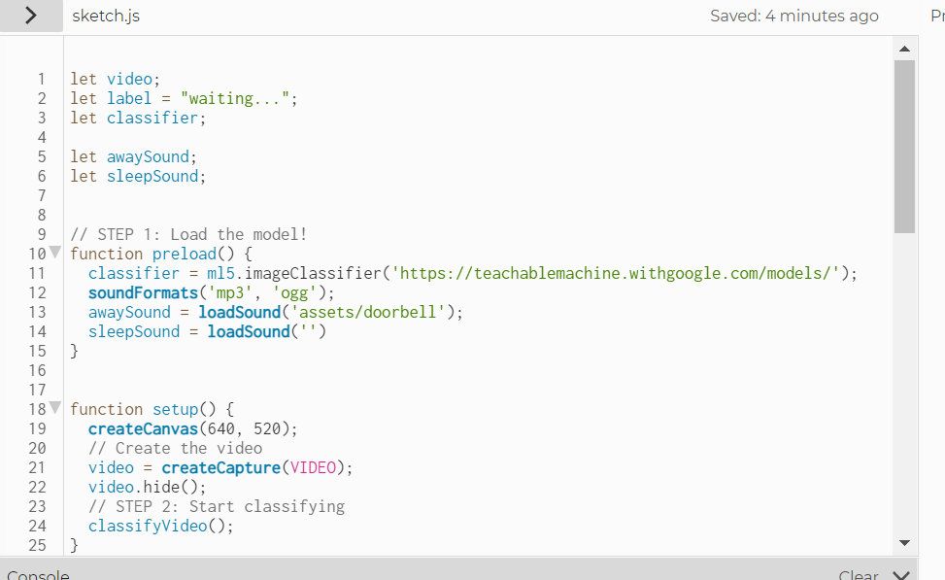Click the scrollbar up arrow

tap(904, 49)
